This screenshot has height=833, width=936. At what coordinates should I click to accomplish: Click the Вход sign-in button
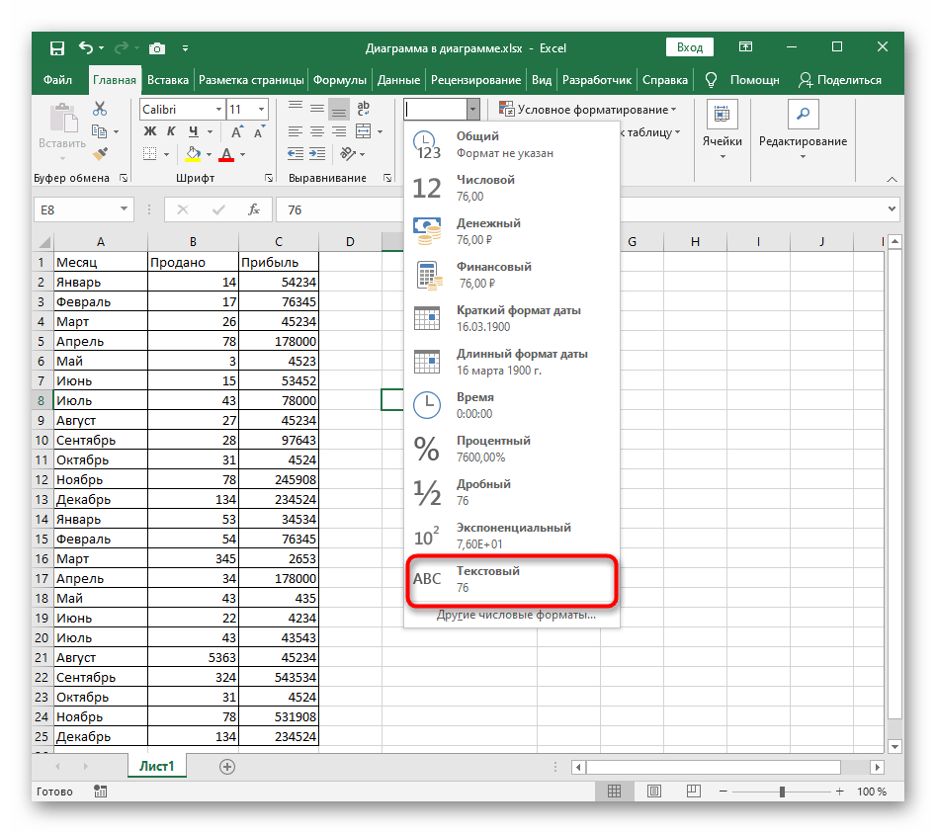pyautogui.click(x=690, y=47)
